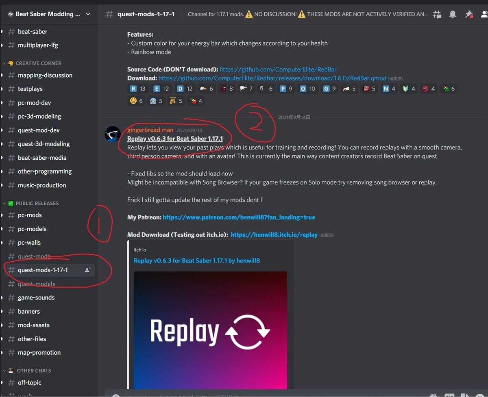Show the member list icon
Viewport: 488px width, 397px height.
[484, 14]
